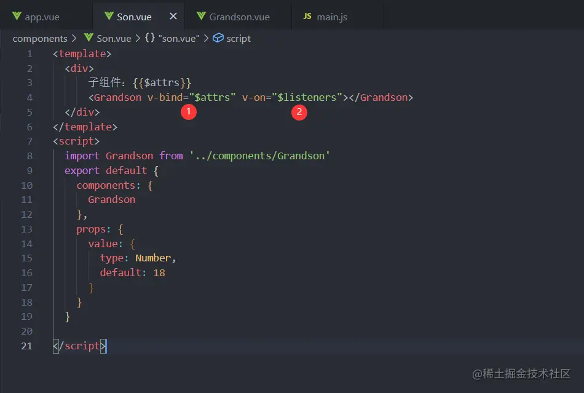Click the Vue icon on Son.vue tab

109,16
